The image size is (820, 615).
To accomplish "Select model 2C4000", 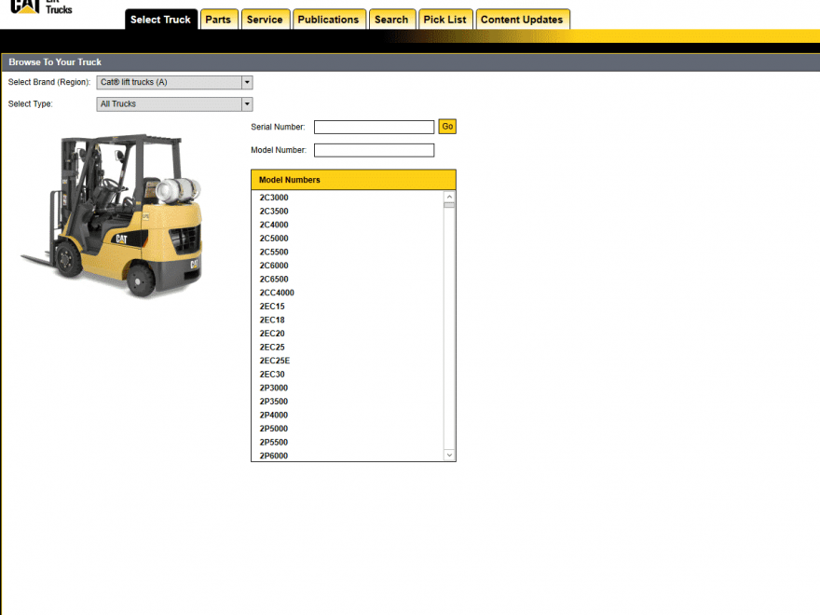I will click(274, 225).
